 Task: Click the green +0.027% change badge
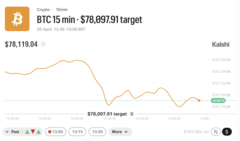(x=218, y=101)
